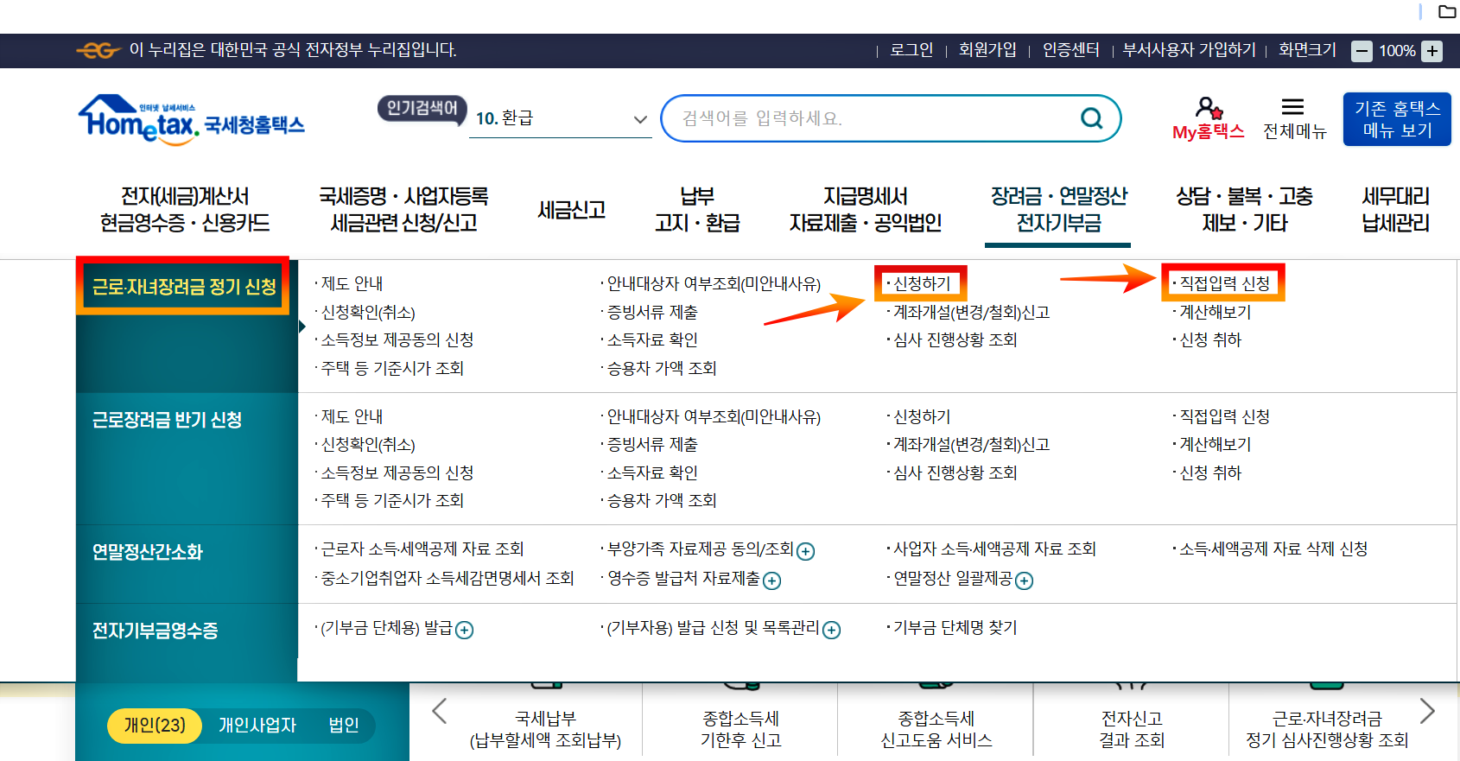The image size is (1460, 761).
Task: Click 기존 홈택스 메뉴 보기 button
Action: click(1397, 119)
